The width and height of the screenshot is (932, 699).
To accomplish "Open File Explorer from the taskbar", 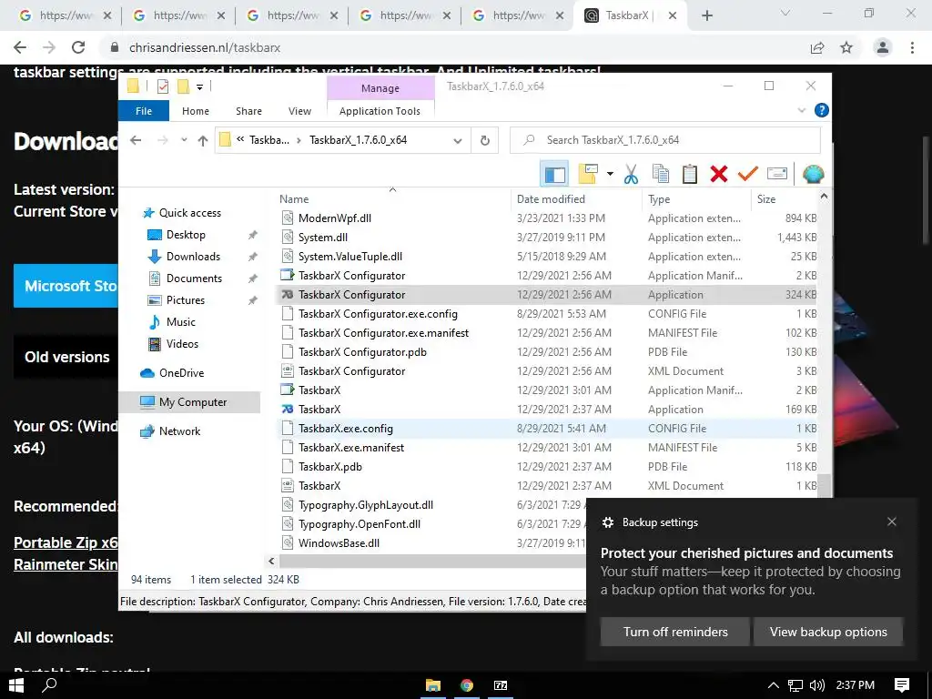I will [432, 685].
